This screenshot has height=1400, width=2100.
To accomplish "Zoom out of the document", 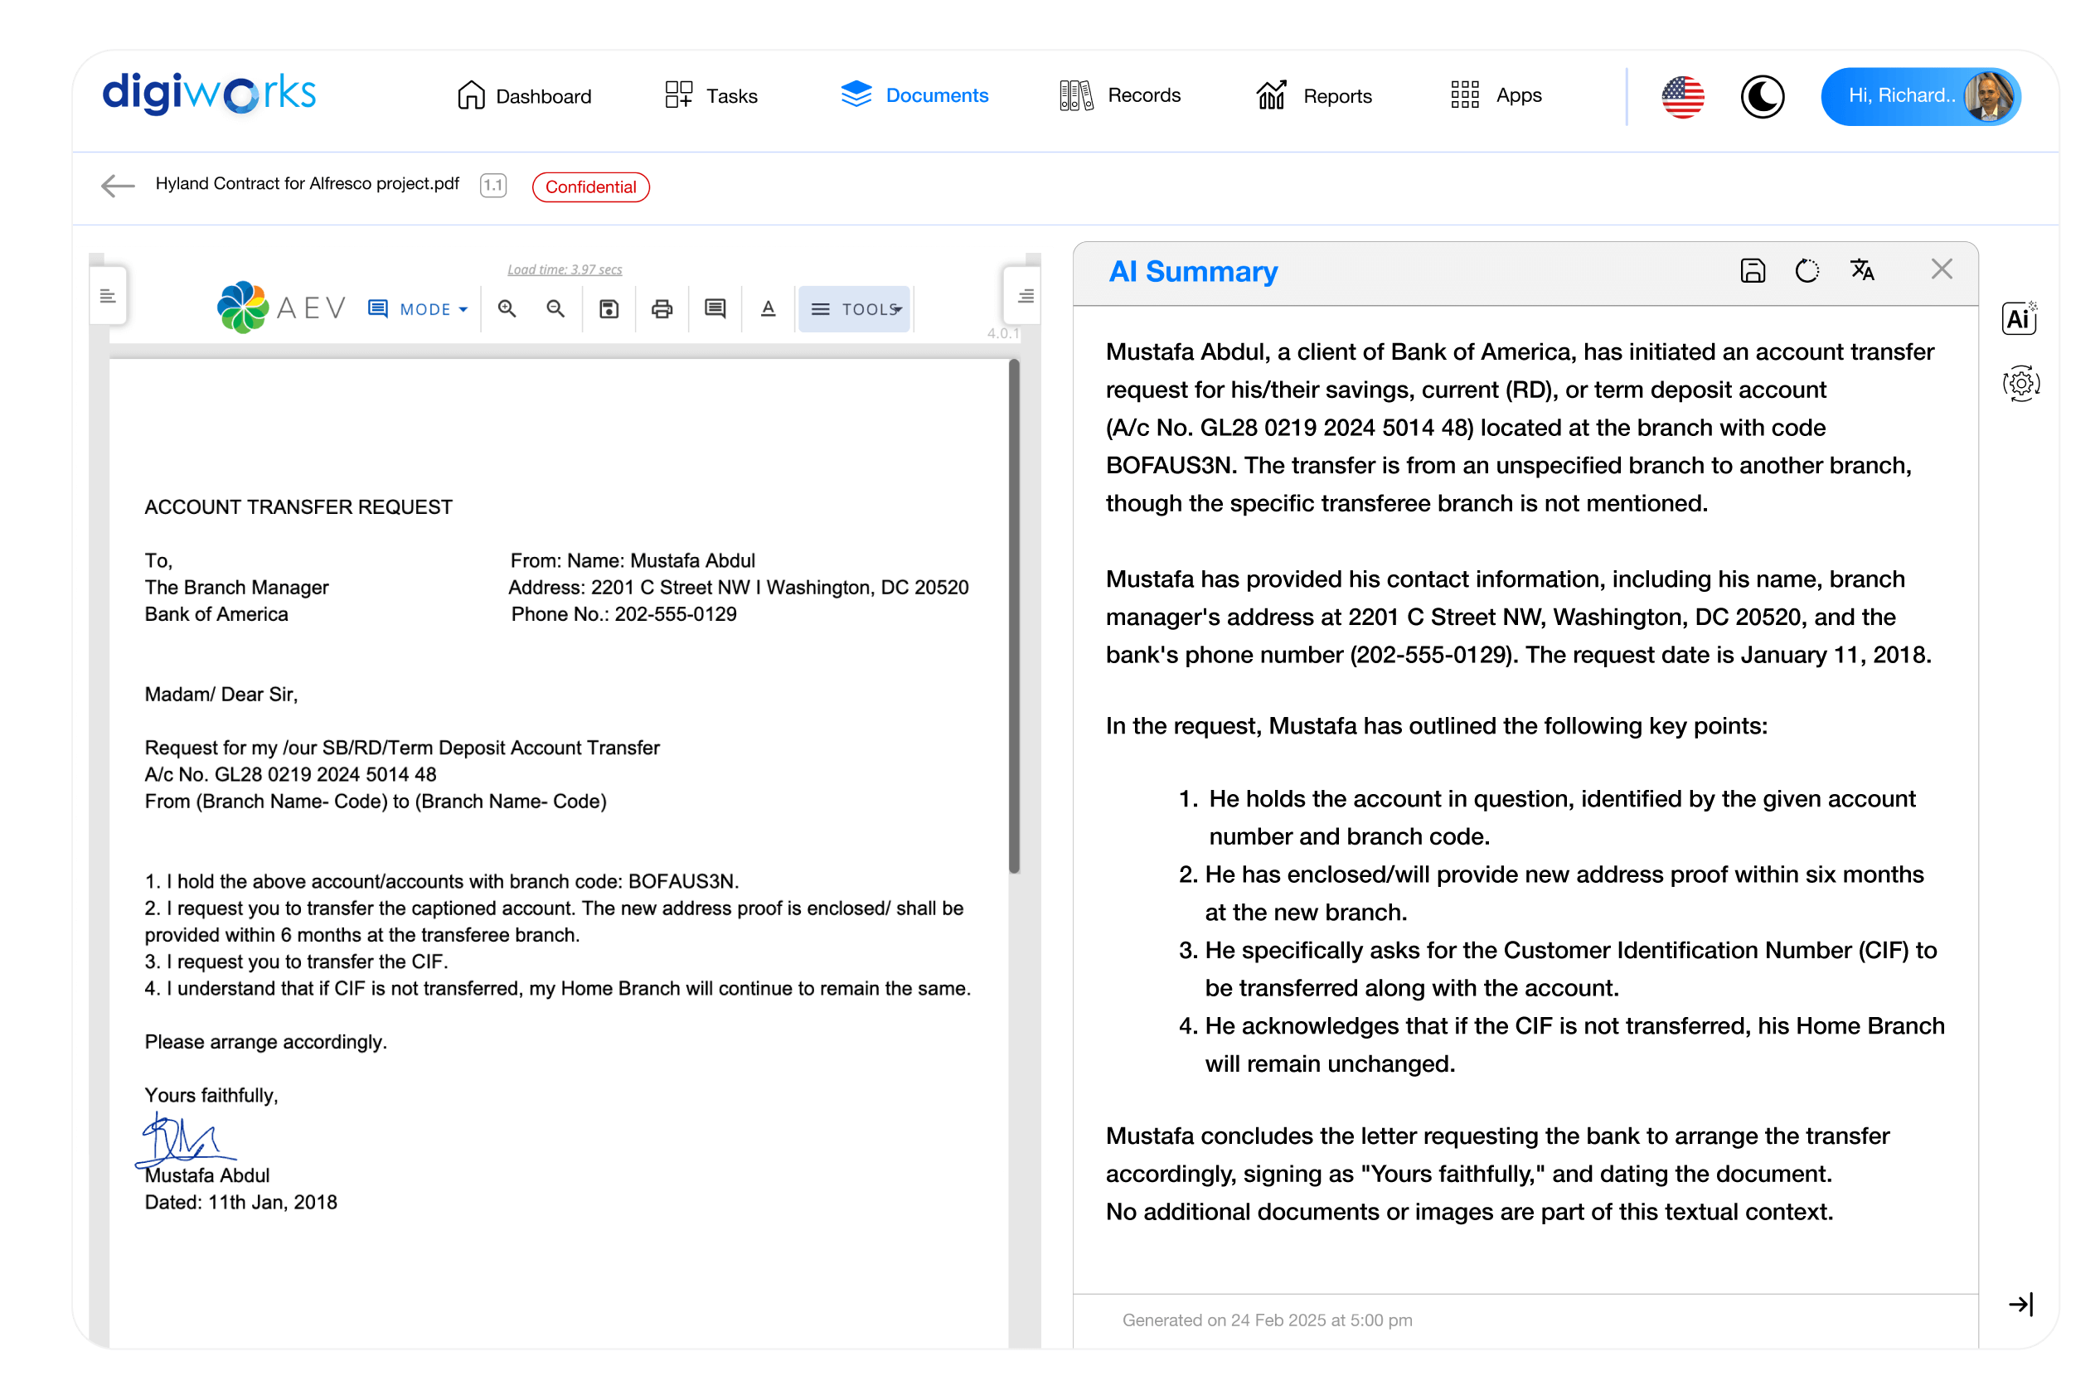I will pos(555,309).
